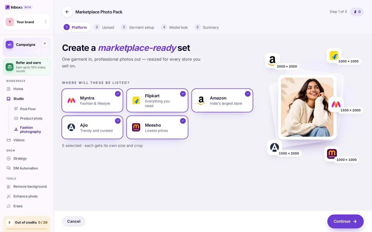This screenshot has height=232, width=372.
Task: Add a new campaign with plus icon
Action: (x=45, y=43)
